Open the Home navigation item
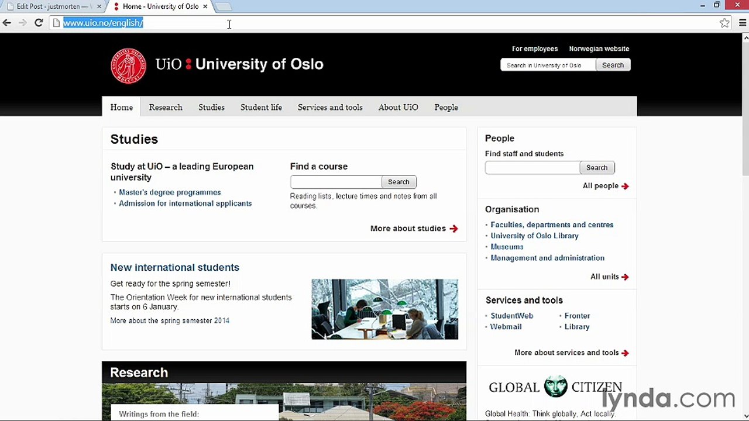Screen dimensions: 749x421 (122, 108)
